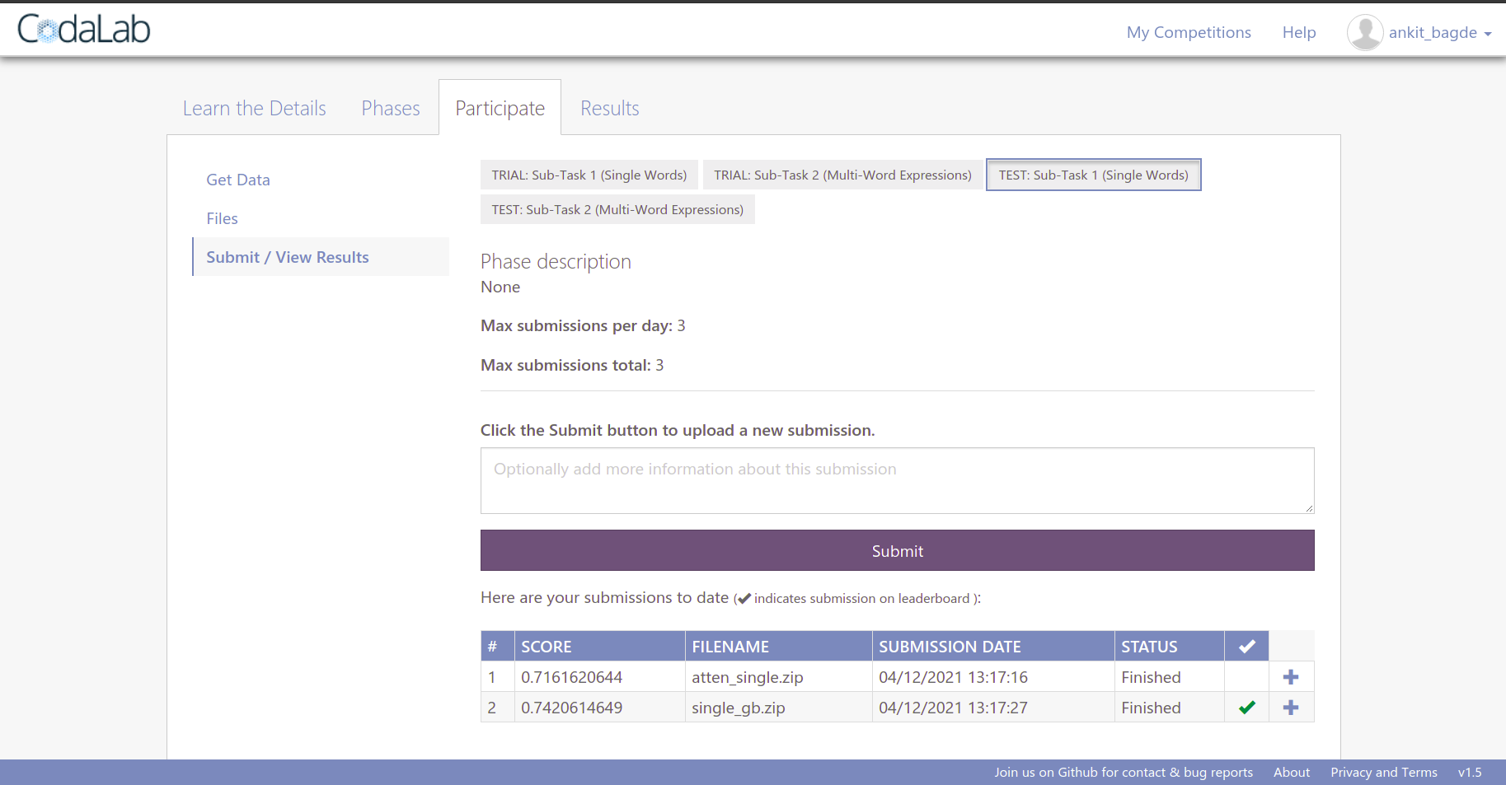This screenshot has width=1506, height=785.
Task: Select Files in the sidebar
Action: [222, 217]
